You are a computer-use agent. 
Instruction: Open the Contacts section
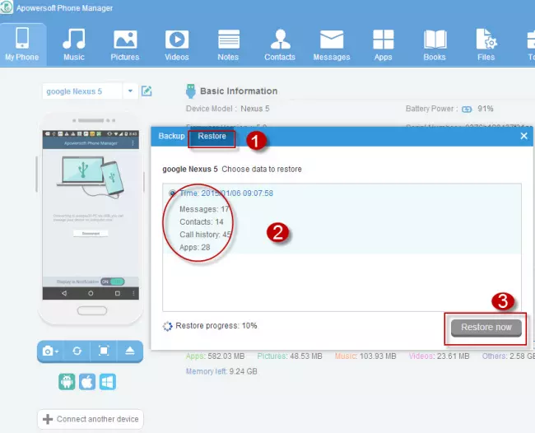280,44
